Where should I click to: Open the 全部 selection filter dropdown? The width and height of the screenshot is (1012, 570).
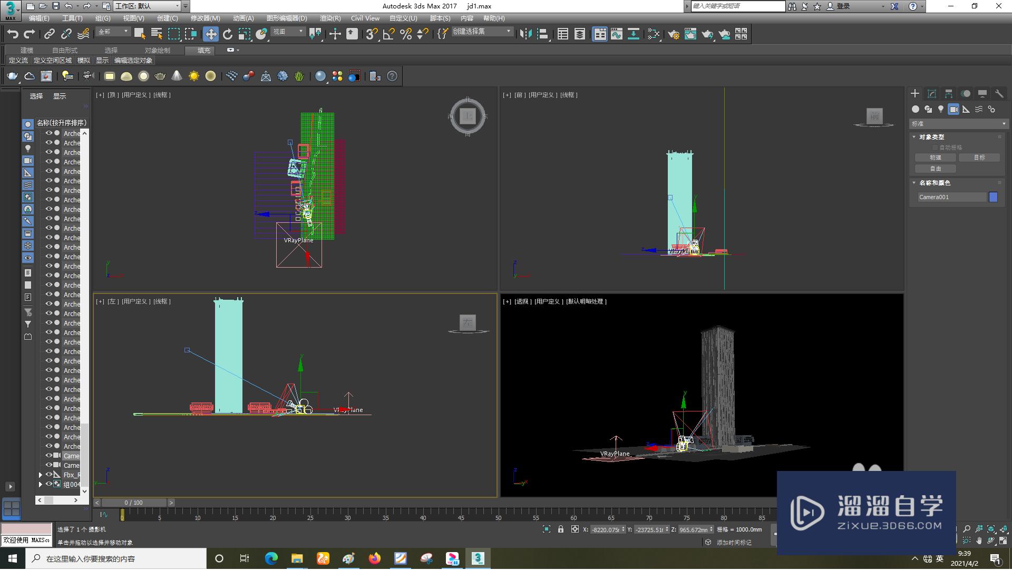(113, 32)
